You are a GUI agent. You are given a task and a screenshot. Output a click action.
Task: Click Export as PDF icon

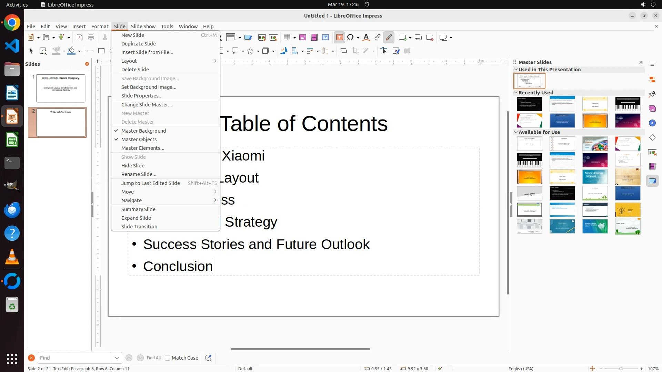click(80, 38)
